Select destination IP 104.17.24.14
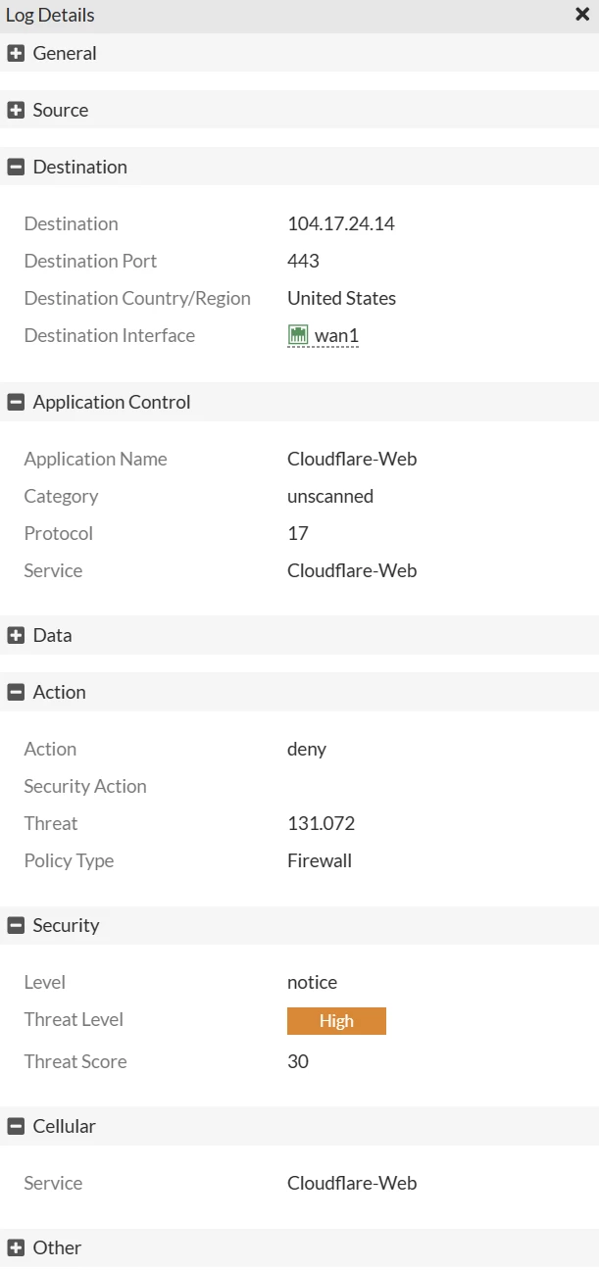This screenshot has width=599, height=1270. pyautogui.click(x=341, y=223)
